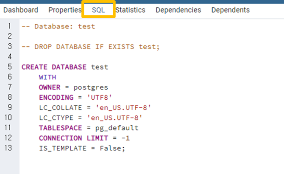Viewport: 284px width, 174px height.
Task: Click line number 5 in the gutter
Action: tap(10, 67)
